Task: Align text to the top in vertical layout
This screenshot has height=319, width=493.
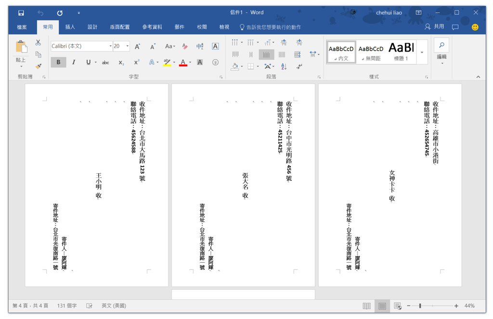Action: click(235, 54)
